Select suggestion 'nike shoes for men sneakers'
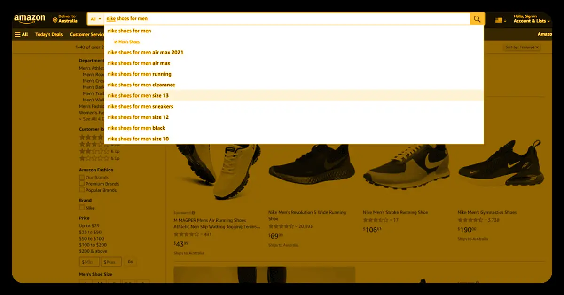Viewport: 564px width, 295px height. [294, 106]
